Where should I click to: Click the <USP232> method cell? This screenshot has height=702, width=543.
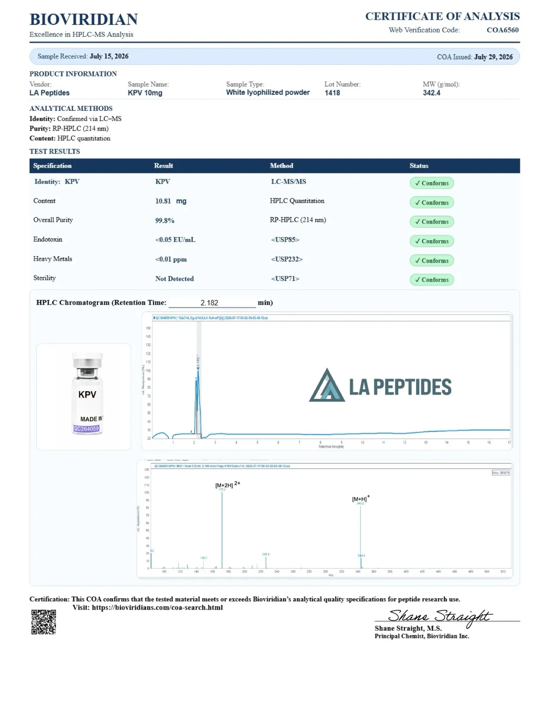tap(287, 259)
